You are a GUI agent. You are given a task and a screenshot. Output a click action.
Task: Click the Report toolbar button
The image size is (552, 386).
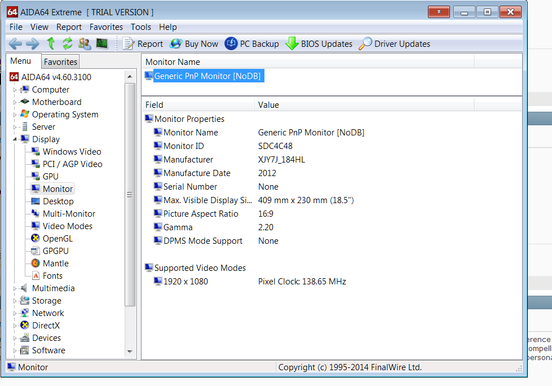click(x=143, y=44)
